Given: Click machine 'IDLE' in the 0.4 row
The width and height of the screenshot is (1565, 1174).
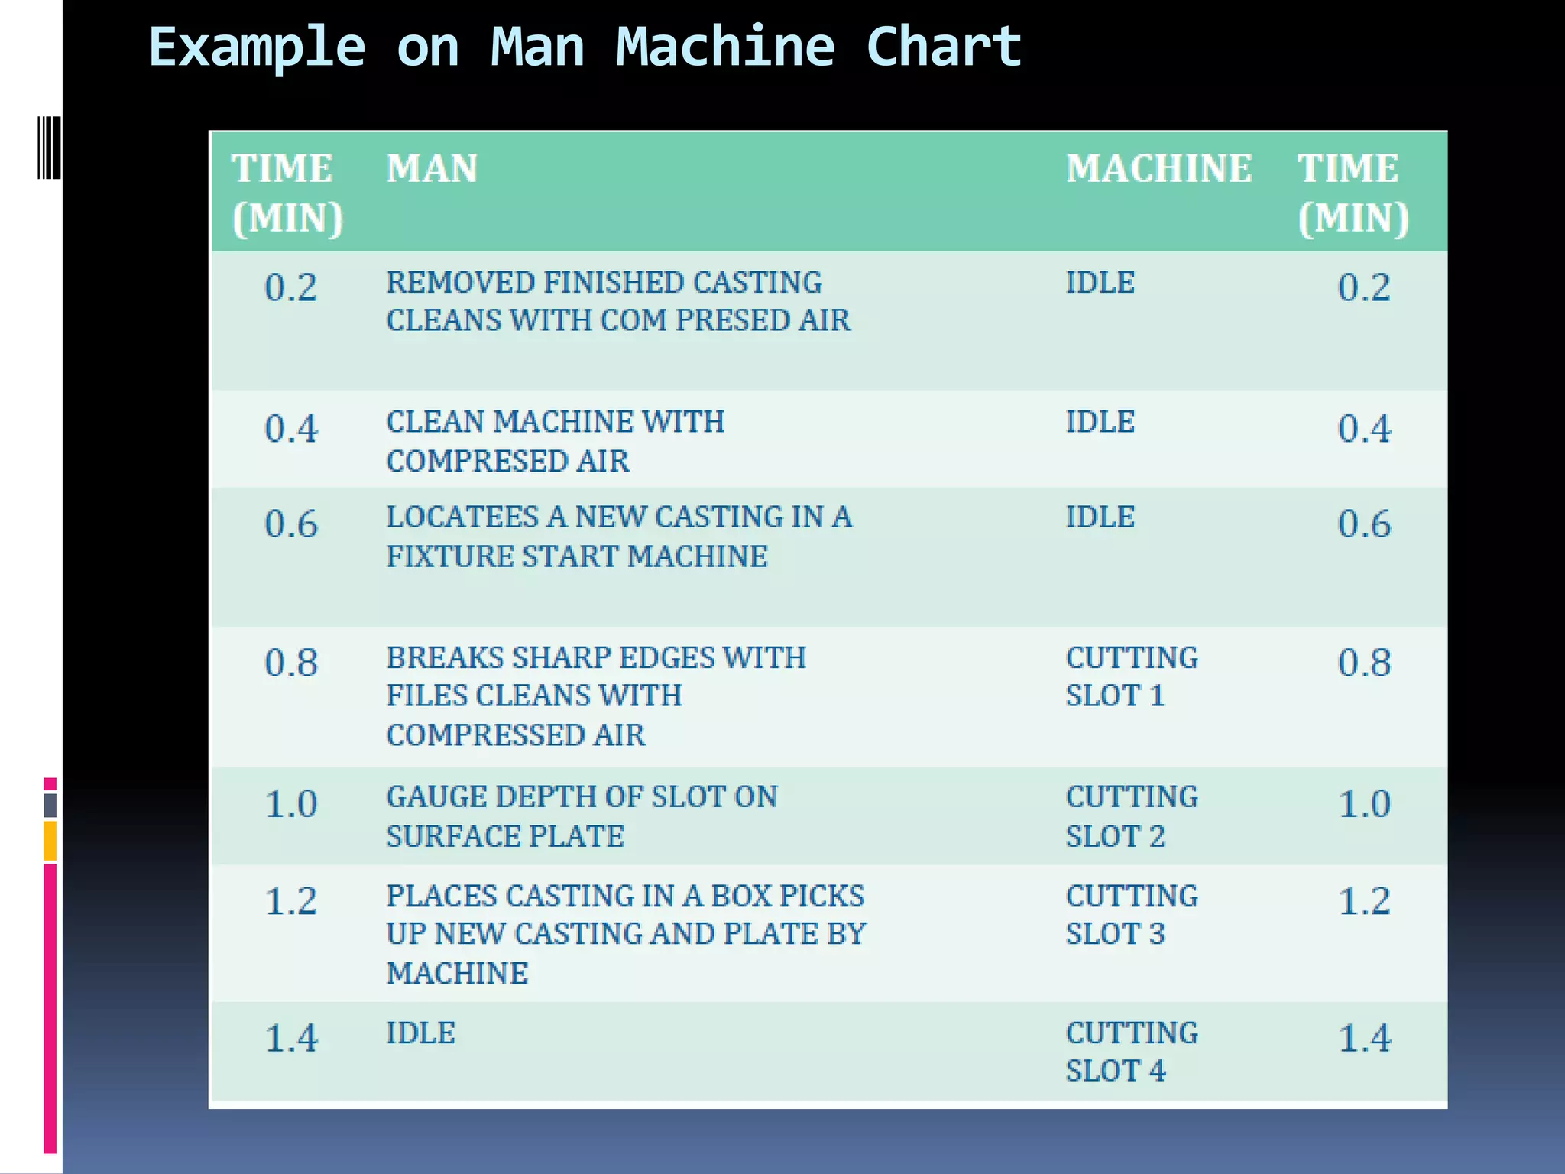Looking at the screenshot, I should pyautogui.click(x=1100, y=422).
